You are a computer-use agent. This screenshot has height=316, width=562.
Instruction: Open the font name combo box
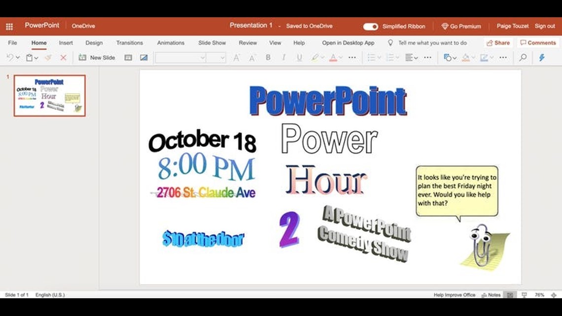point(180,58)
